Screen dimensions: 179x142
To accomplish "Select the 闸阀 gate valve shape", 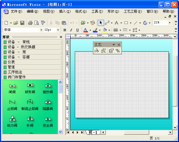I will coord(12,88).
